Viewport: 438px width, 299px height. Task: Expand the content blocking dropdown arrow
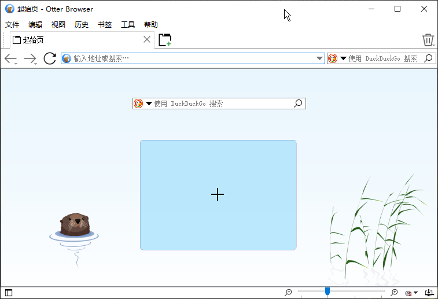point(415,293)
